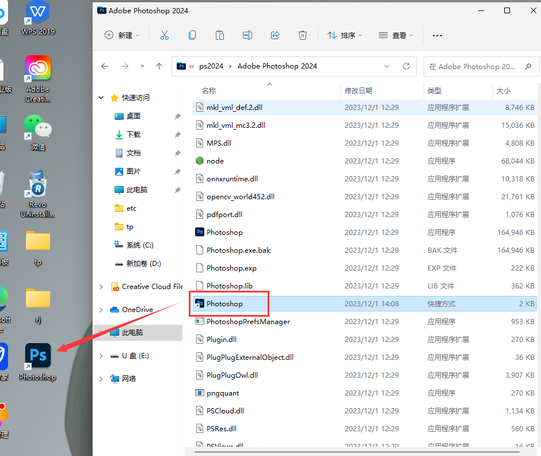Image resolution: width=541 pixels, height=456 pixels.
Task: Select 下载 in quick access sidebar
Action: pos(134,135)
